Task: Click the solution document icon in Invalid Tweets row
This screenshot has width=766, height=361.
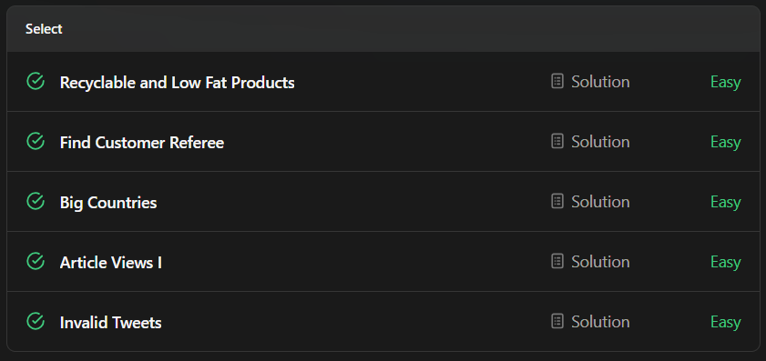Action: pyautogui.click(x=557, y=322)
